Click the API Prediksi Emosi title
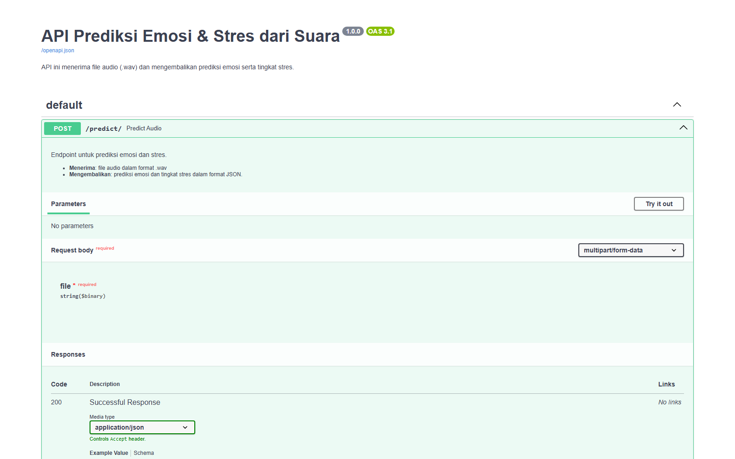This screenshot has height=459, width=735. pyautogui.click(x=191, y=36)
